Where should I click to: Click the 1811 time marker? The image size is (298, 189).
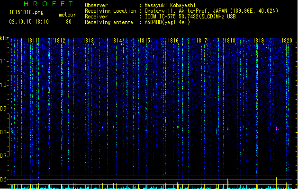32,41
